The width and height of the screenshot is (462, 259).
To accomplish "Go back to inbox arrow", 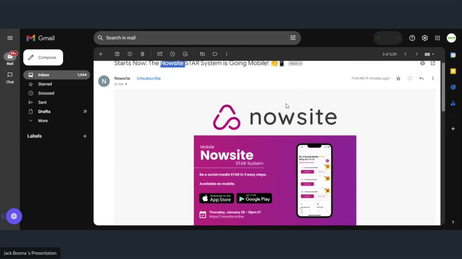I will (x=101, y=54).
